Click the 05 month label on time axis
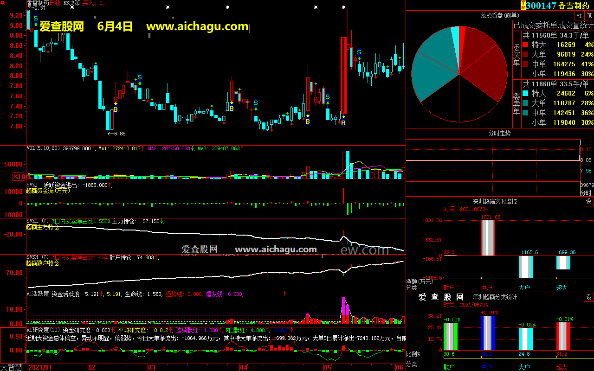 tap(328, 367)
